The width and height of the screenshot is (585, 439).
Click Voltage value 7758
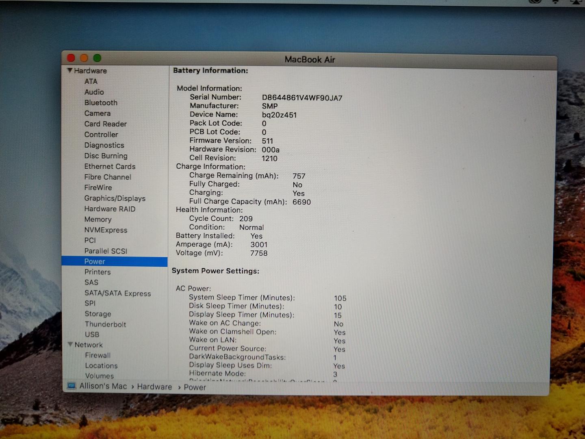pos(259,253)
